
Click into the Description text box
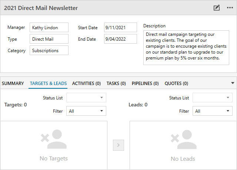[186, 46]
